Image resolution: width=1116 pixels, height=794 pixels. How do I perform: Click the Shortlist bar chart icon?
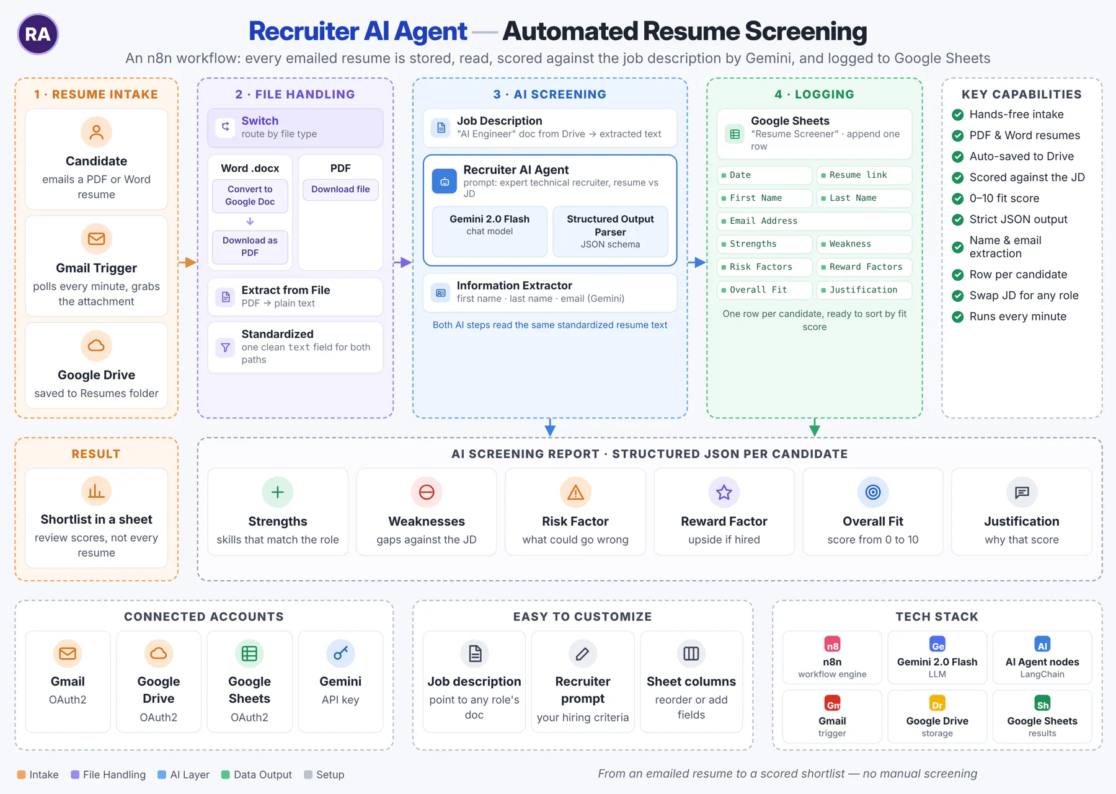(x=96, y=492)
